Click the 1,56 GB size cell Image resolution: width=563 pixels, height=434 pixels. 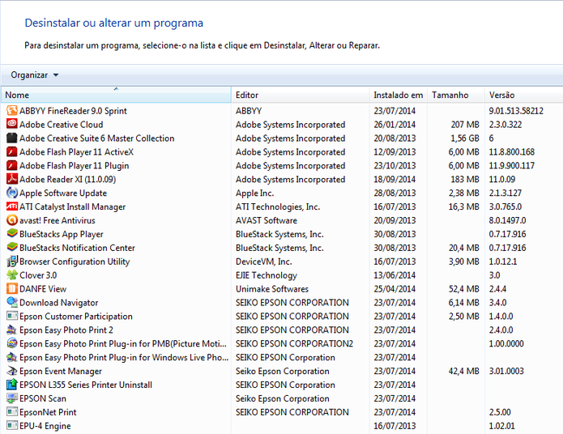tap(465, 138)
